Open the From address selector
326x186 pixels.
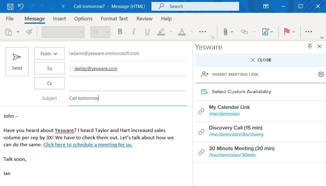pos(49,53)
